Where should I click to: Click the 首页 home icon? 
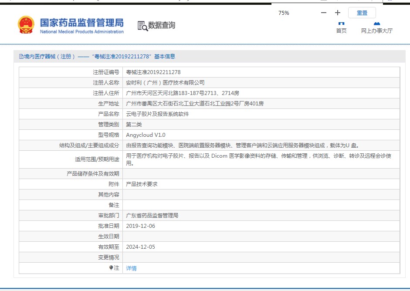coord(341,23)
